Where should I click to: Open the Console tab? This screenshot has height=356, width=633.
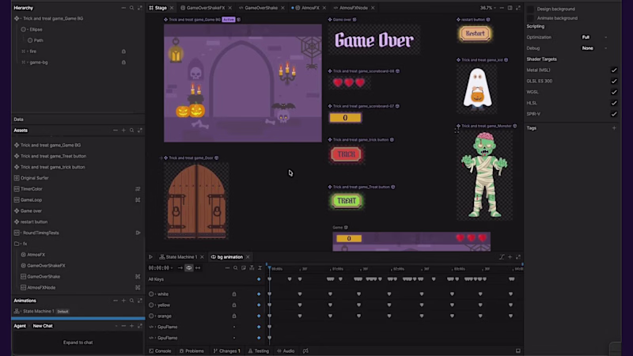click(160, 350)
